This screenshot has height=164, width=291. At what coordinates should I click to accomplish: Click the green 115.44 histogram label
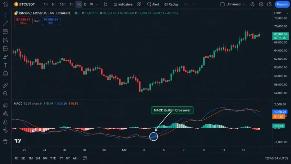click(x=279, y=126)
